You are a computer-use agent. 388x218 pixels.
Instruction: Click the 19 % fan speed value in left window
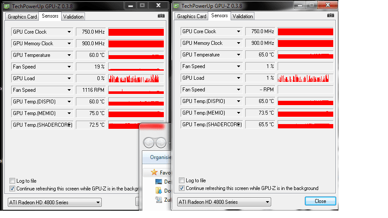[91, 67]
